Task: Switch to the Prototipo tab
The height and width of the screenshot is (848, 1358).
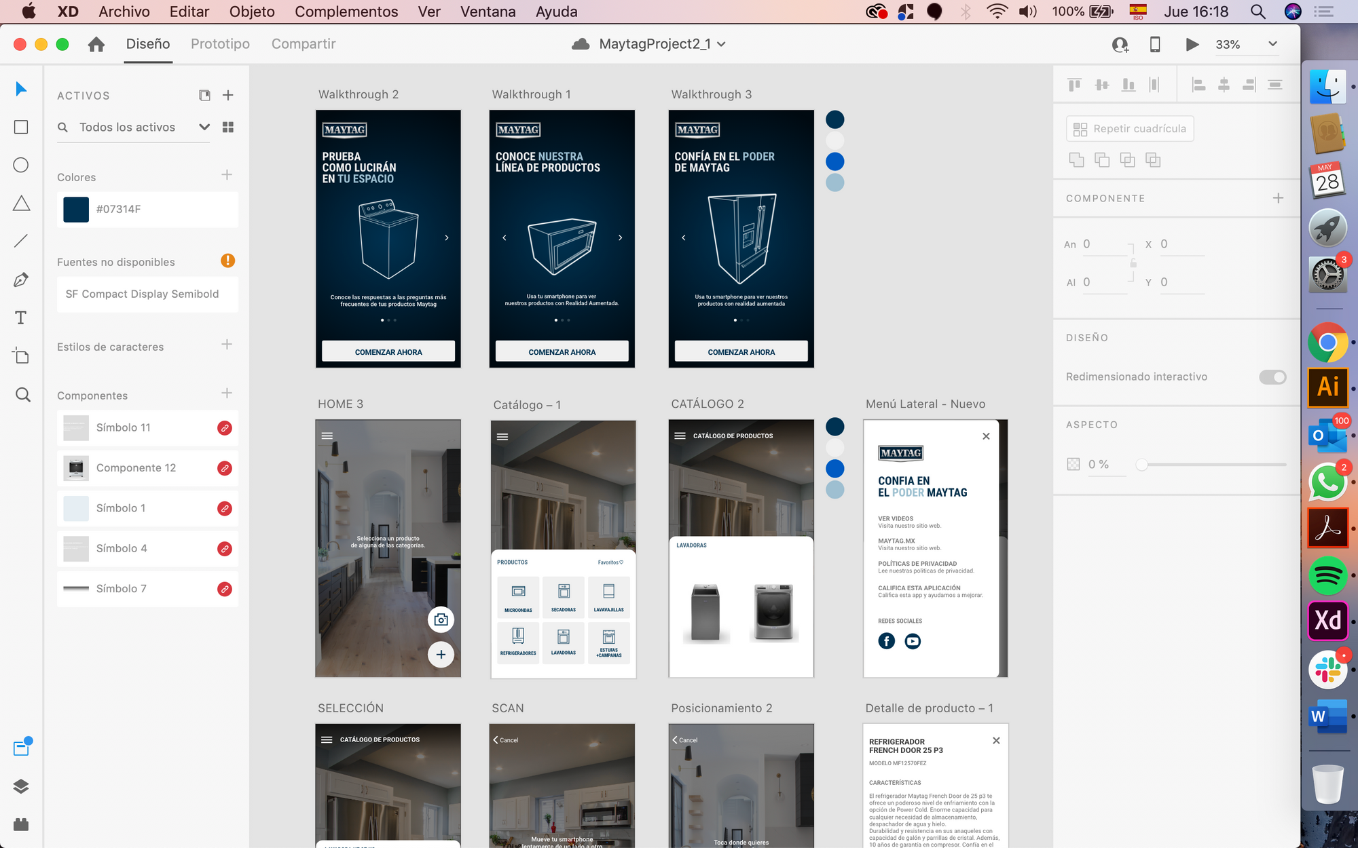Action: point(220,44)
